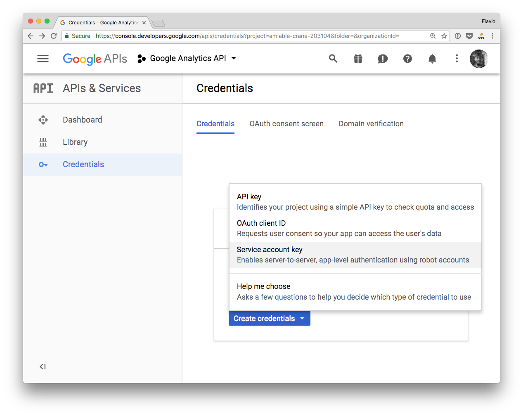
Task: Reload the page with the refresh icon
Action: click(x=54, y=36)
